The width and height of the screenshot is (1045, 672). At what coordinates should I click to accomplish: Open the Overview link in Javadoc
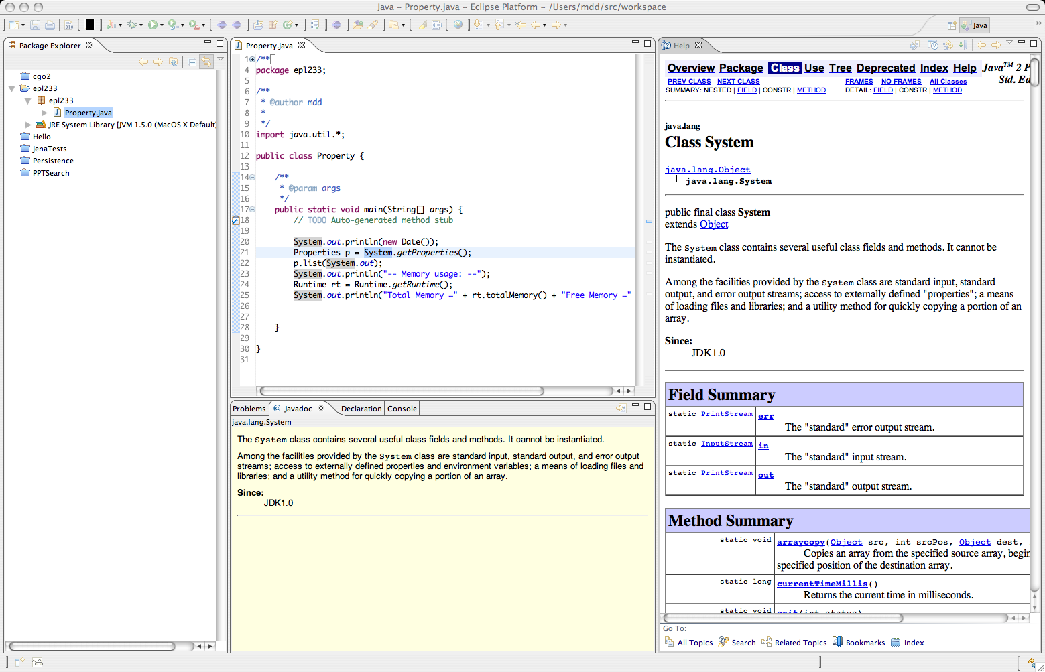coord(691,68)
